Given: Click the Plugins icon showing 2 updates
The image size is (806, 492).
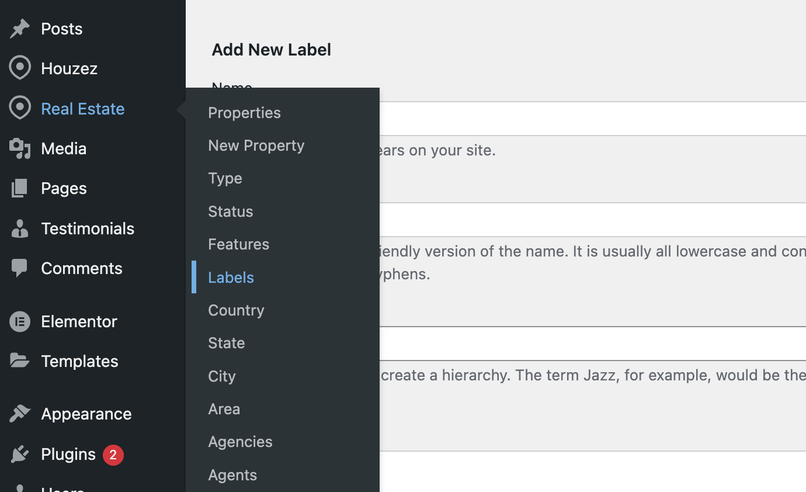Looking at the screenshot, I should click(x=20, y=453).
